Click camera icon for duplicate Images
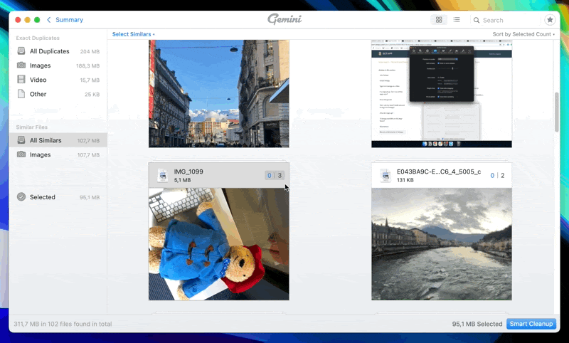The image size is (569, 343). point(21,65)
